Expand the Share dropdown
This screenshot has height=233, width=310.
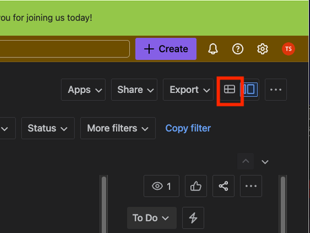134,90
